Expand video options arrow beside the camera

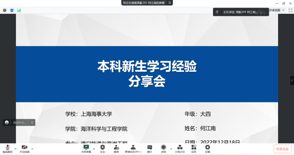pyautogui.click(x=32, y=149)
